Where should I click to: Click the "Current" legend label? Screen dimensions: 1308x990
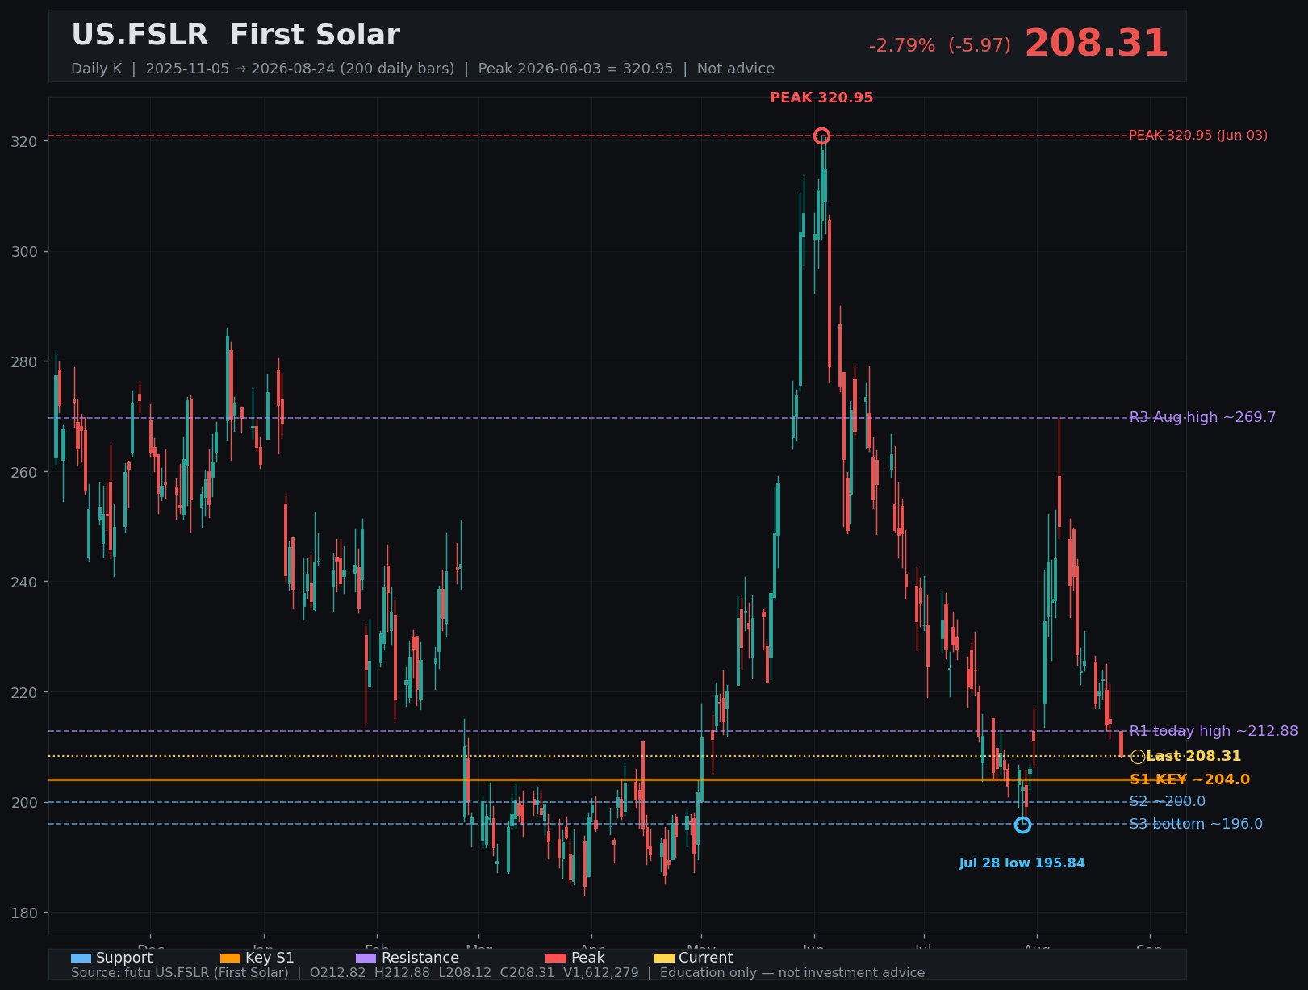coord(706,959)
